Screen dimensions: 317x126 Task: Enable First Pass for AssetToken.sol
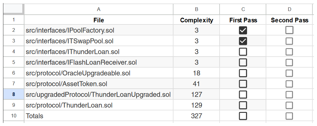pos(243,84)
